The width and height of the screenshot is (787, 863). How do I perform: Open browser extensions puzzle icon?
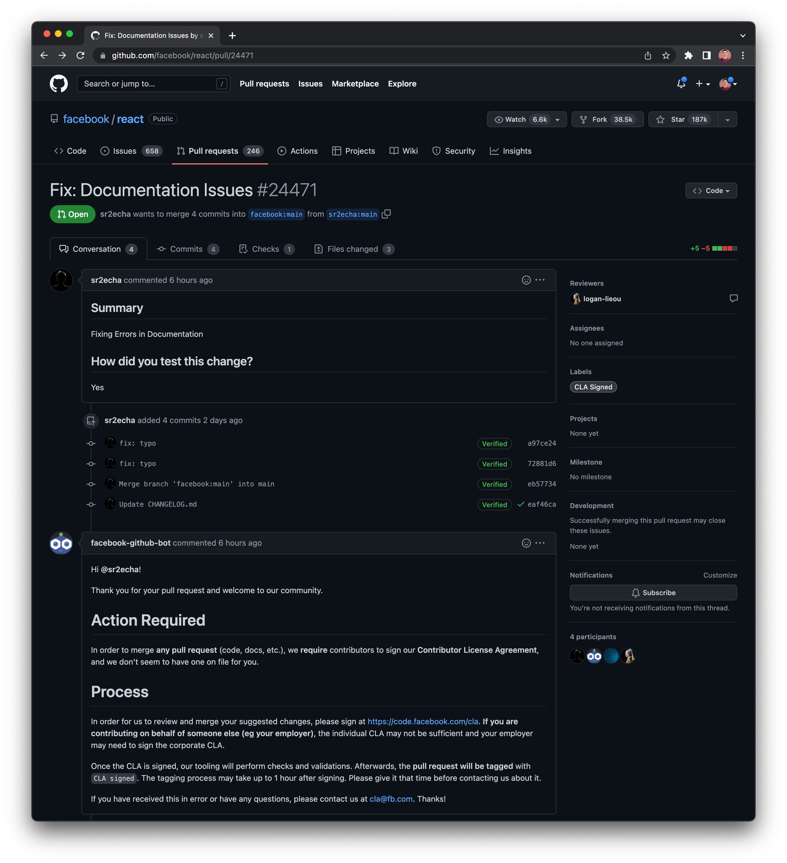(x=688, y=55)
